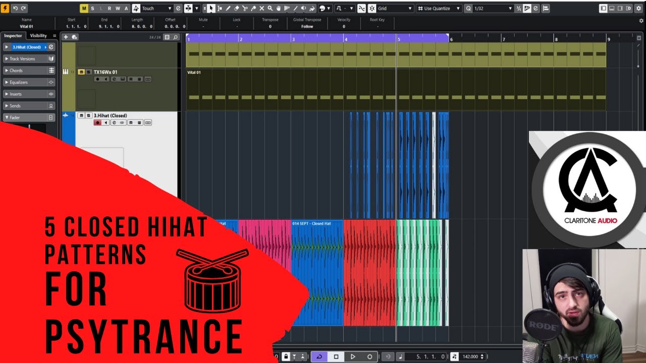Select the Range Selection tool
Screen dimensions: 646x363
[220, 9]
